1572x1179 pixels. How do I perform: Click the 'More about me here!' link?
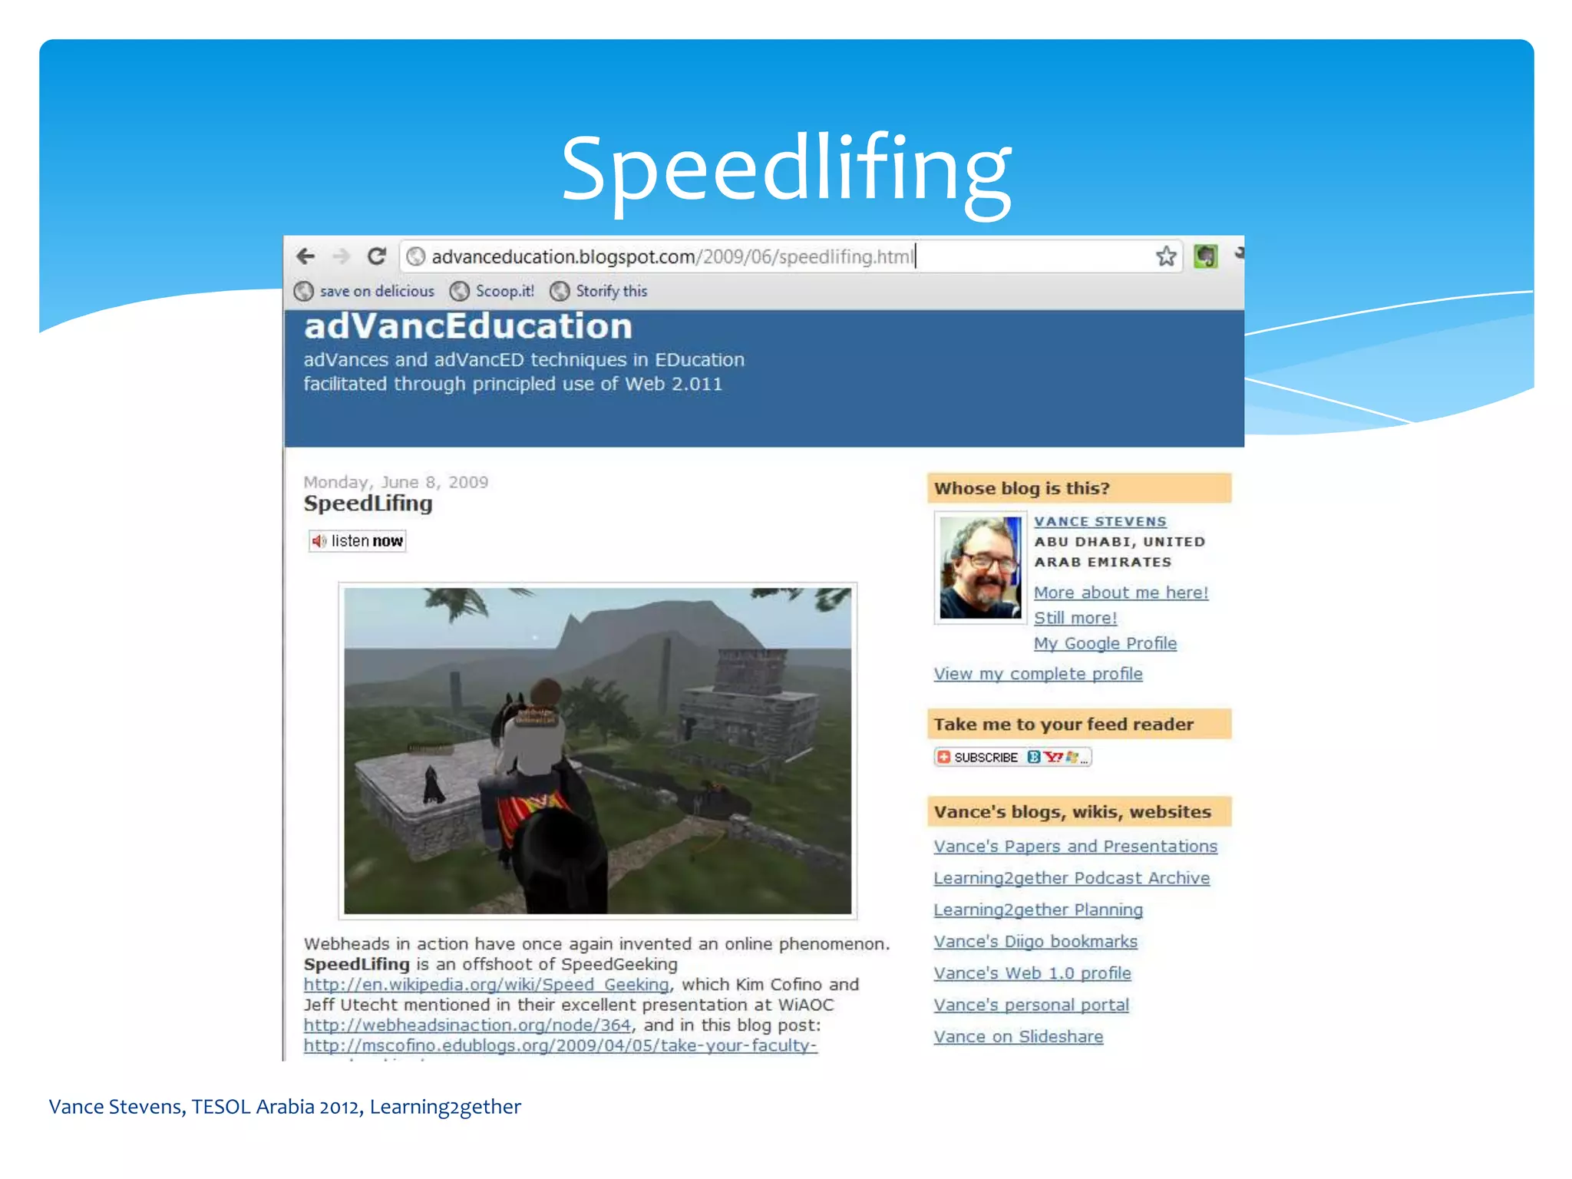tap(1120, 593)
